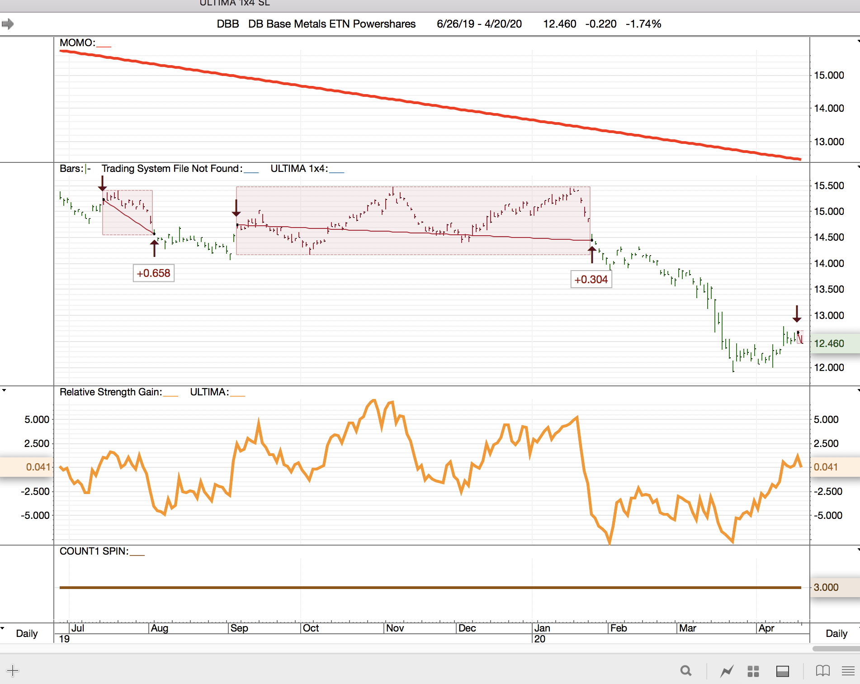This screenshot has width=860, height=684.
Task: Click the +0.658 trade profit label
Action: (x=154, y=273)
